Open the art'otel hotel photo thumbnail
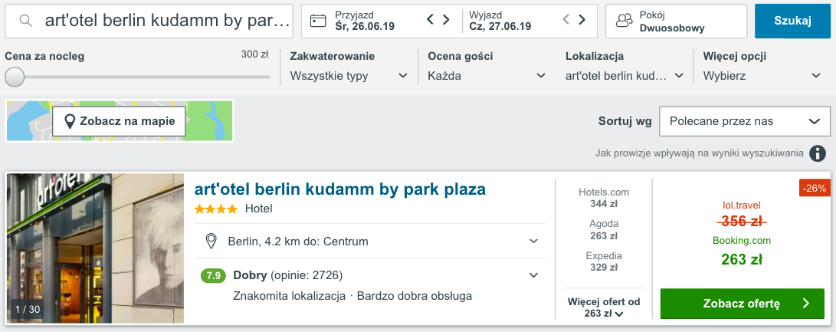The width and height of the screenshot is (836, 332). [95, 248]
